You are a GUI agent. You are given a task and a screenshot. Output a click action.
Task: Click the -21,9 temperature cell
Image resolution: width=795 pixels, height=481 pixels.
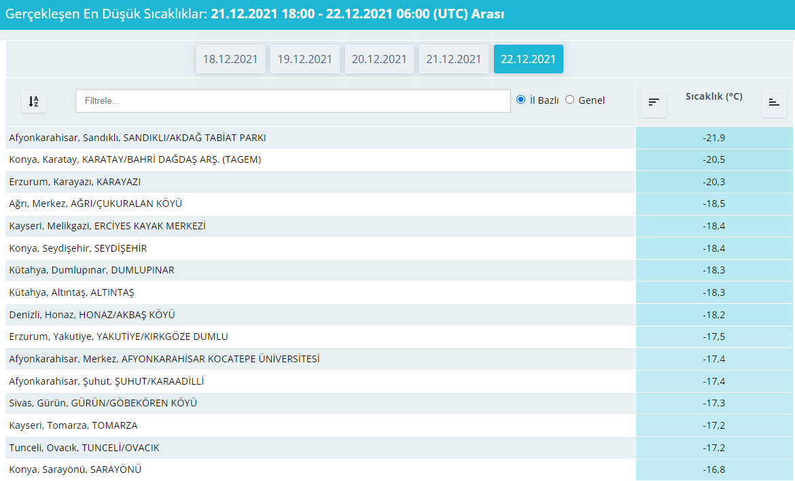(714, 137)
